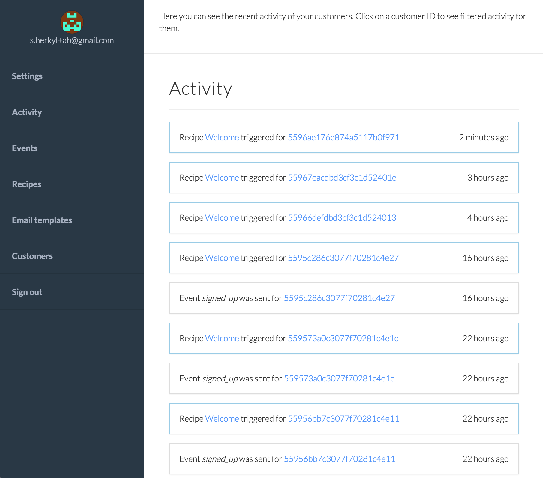Open Welcome recipe in 2 minutes ago entry

222,137
